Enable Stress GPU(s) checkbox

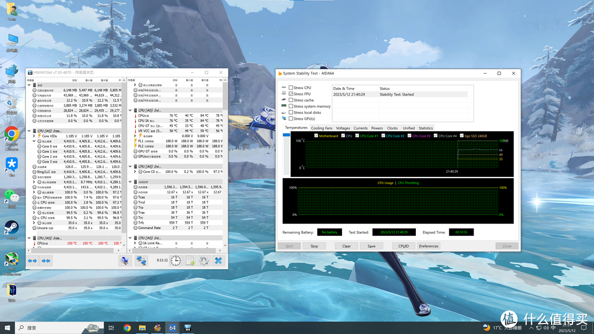point(291,119)
